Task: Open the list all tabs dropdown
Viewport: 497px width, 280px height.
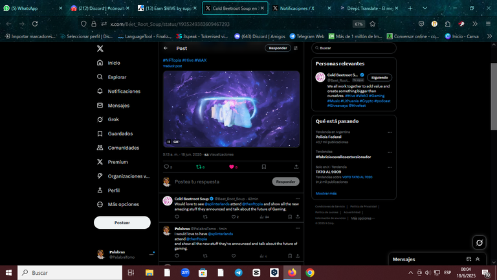Action: click(425, 8)
